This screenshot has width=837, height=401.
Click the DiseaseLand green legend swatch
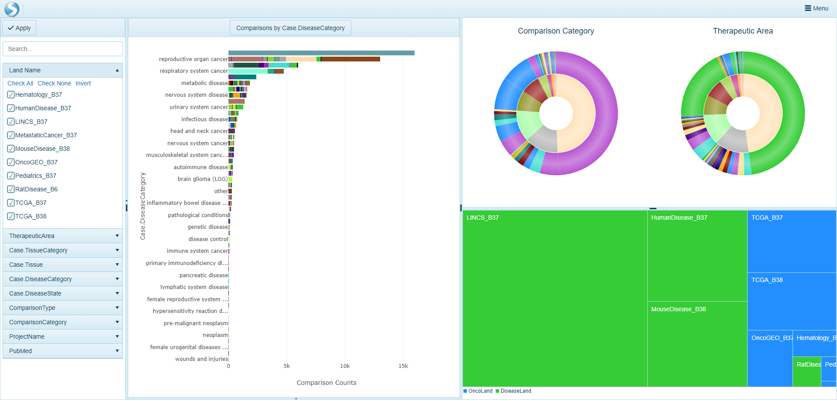point(497,391)
